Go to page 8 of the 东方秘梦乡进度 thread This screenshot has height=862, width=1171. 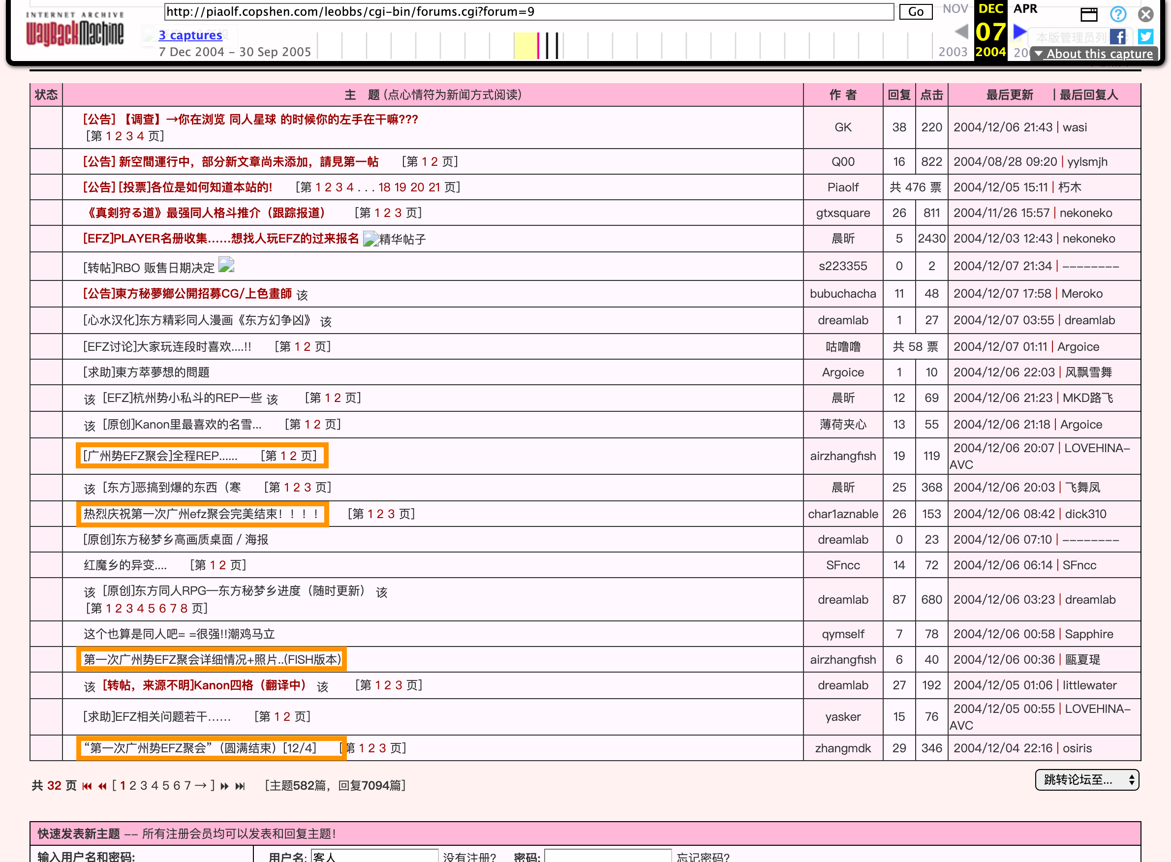point(184,608)
